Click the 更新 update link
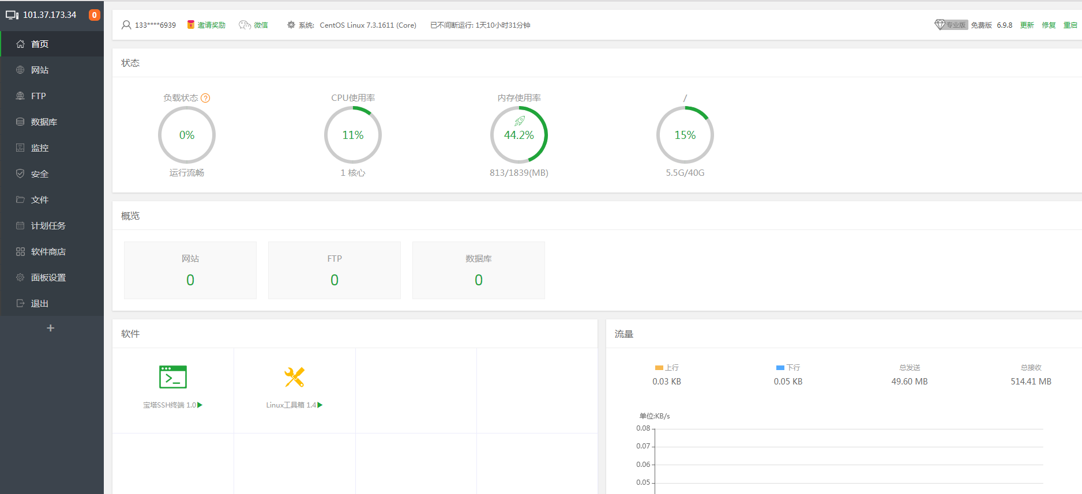The height and width of the screenshot is (494, 1082). pyautogui.click(x=1027, y=25)
